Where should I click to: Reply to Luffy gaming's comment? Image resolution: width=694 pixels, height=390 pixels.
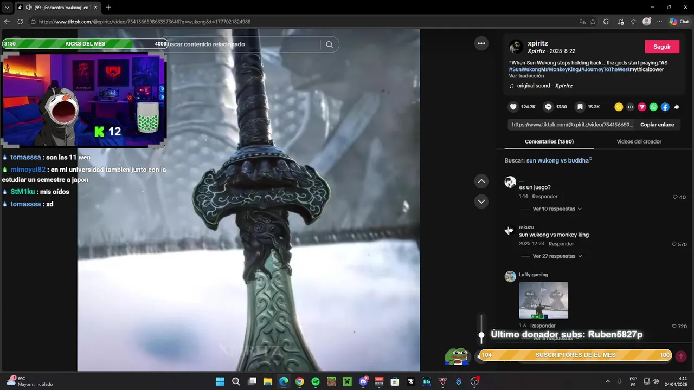[x=543, y=326]
